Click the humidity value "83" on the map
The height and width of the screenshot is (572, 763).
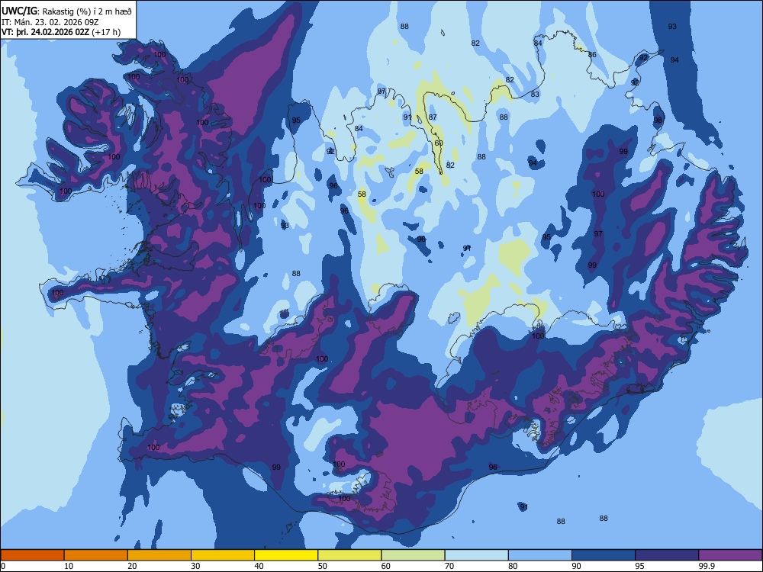tap(535, 95)
